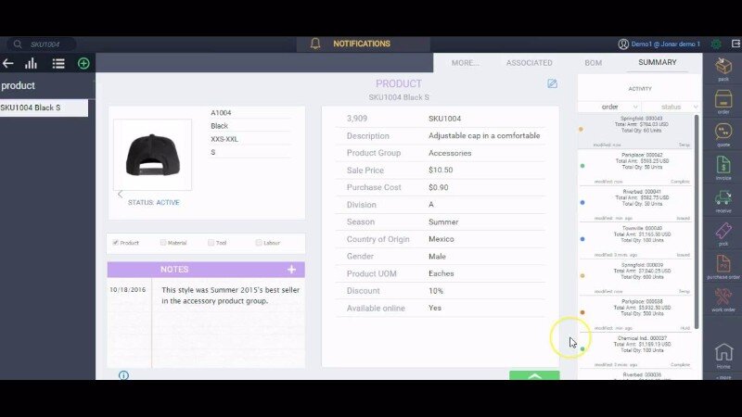Select SKU1004 Black S in product list
This screenshot has width=742, height=417.
tap(44, 107)
